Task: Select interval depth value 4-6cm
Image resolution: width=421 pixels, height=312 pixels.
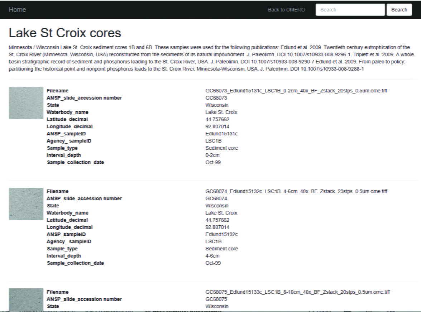Action: [x=212, y=256]
